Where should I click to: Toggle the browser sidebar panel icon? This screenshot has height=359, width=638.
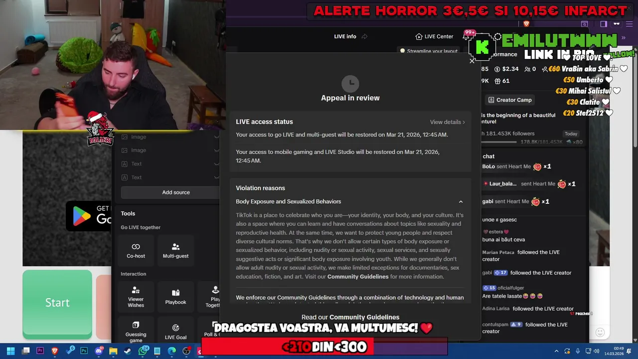pos(604,24)
